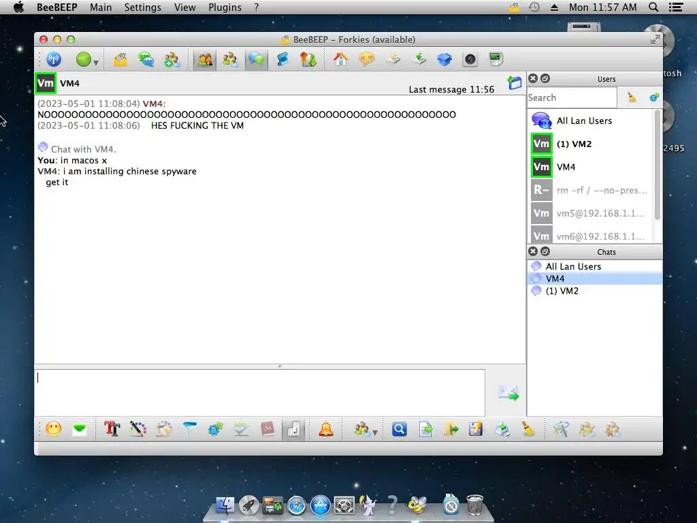Screen dimensions: 697x523
Task: Float the Users panel with detach button
Action: (545, 79)
